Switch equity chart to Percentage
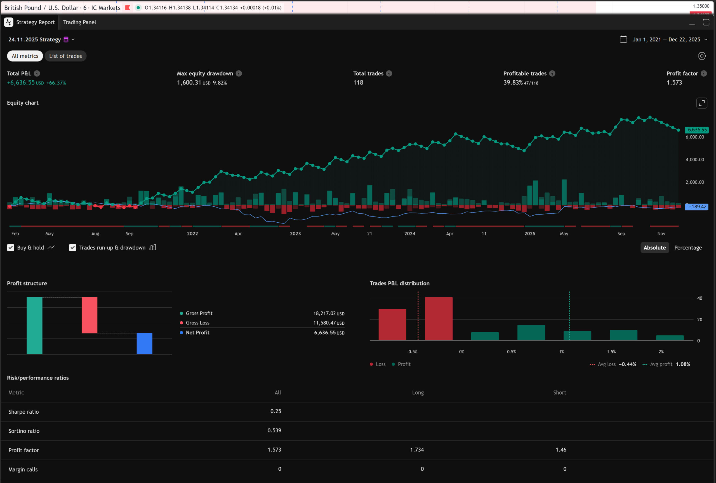This screenshot has height=483, width=716. click(688, 248)
